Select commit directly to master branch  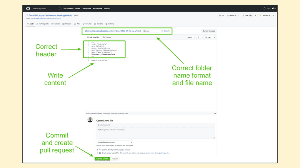click(97, 150)
